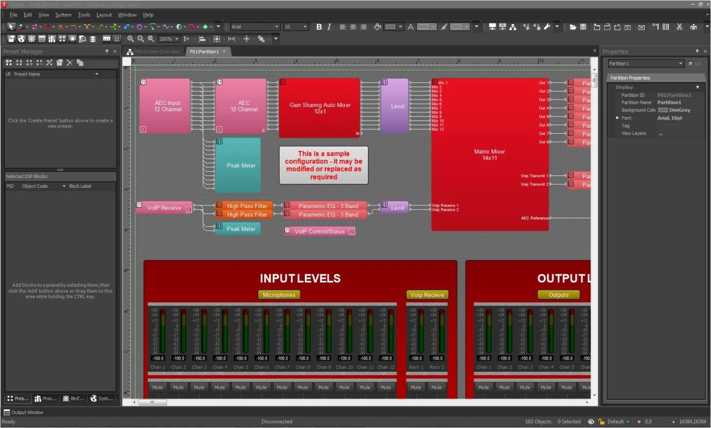Open the Edit menu
The image size is (711, 428).
28,15
